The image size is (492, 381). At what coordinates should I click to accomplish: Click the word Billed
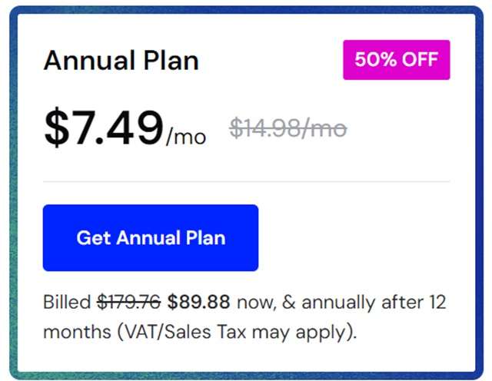[68, 301]
